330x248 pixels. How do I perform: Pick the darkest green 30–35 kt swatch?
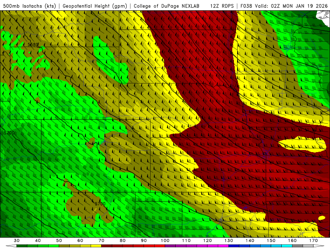[x=22, y=246]
